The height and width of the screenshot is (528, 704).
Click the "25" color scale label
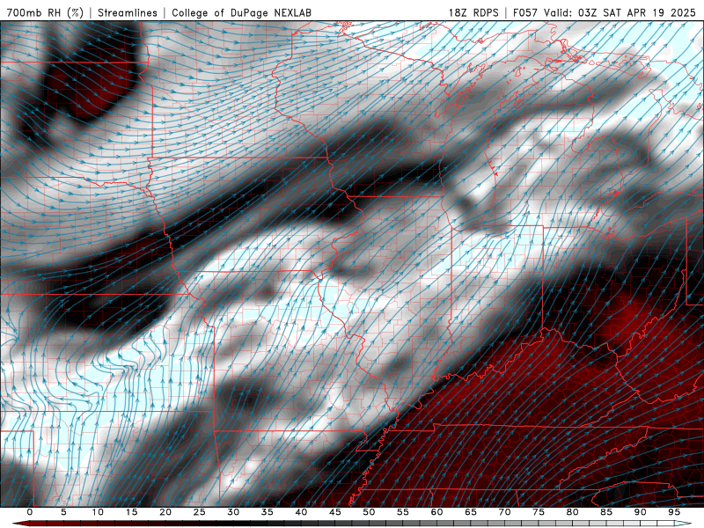pyautogui.click(x=200, y=512)
